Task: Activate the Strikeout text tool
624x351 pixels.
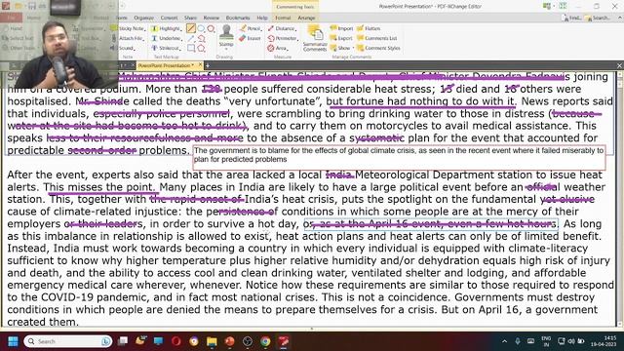Action: coord(167,48)
